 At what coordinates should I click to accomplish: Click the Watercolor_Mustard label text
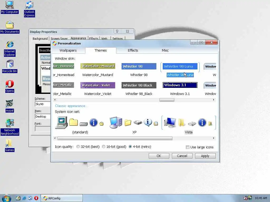98,75
